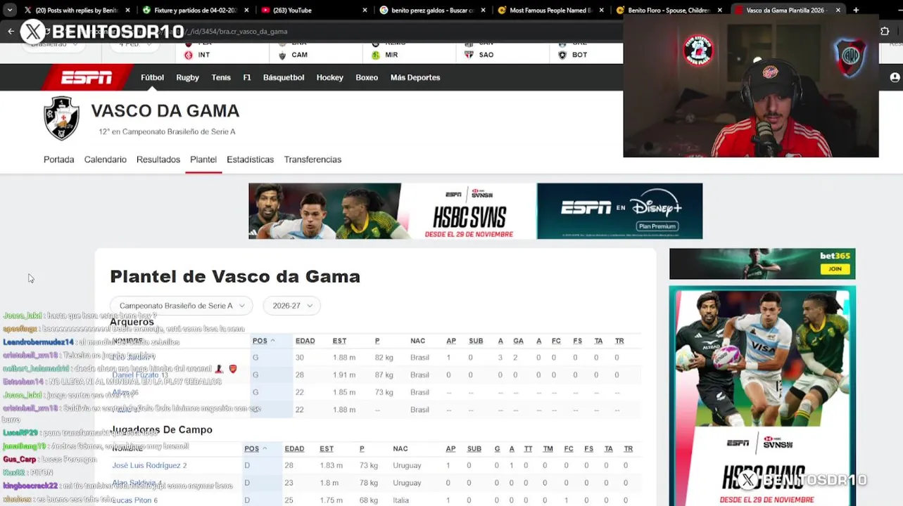Sort field players table by TT column

[528, 448]
